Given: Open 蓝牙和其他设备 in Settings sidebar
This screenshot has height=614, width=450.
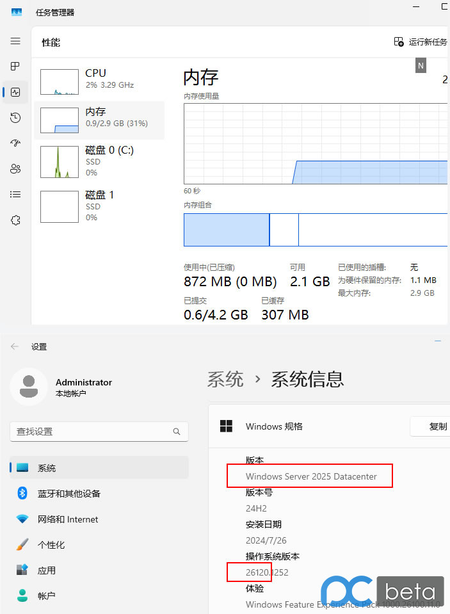Looking at the screenshot, I should [99, 494].
